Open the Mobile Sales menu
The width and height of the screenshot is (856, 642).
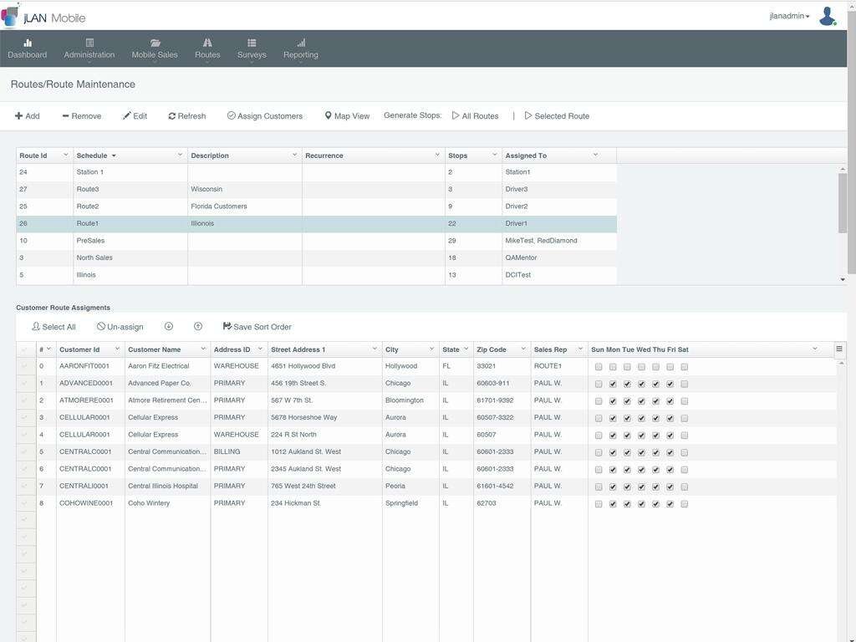click(155, 48)
